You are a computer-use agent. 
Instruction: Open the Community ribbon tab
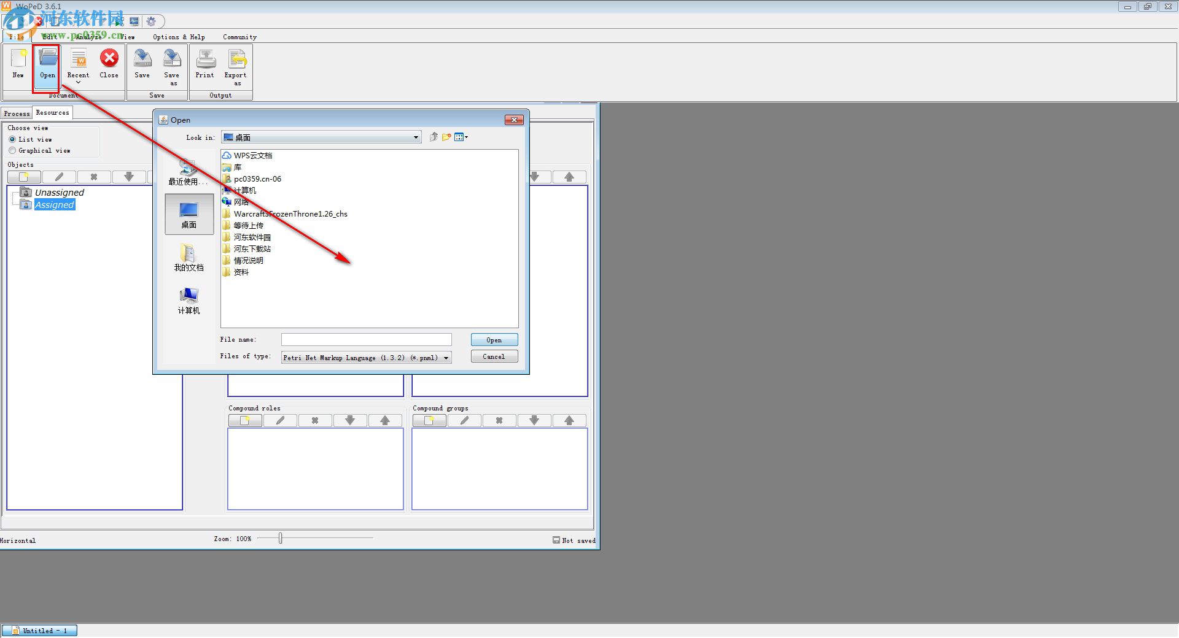239,37
